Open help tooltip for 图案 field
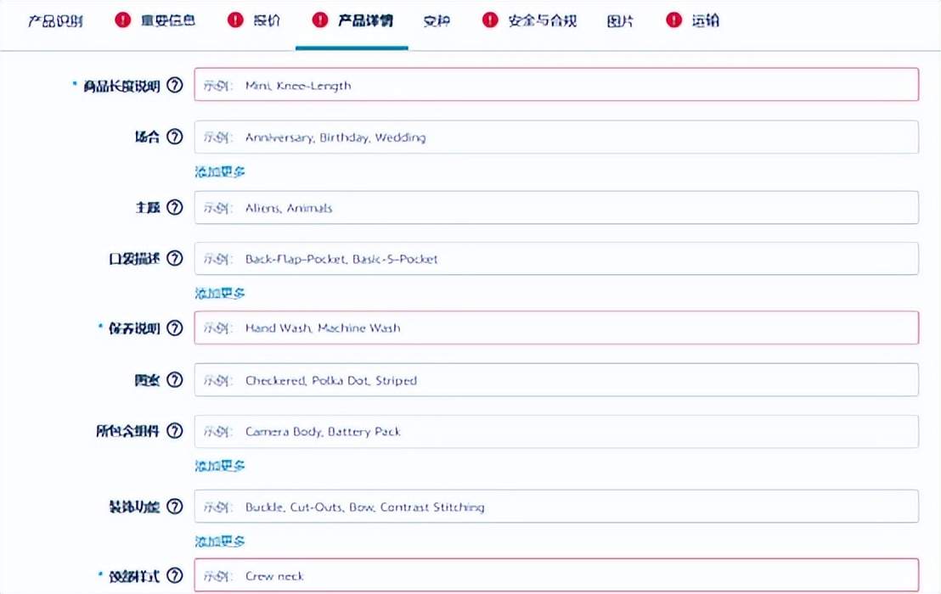This screenshot has height=594, width=941. pyautogui.click(x=175, y=379)
